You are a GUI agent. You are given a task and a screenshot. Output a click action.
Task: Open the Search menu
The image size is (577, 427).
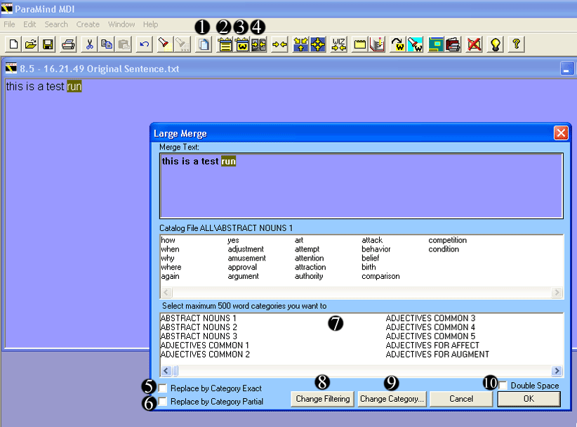click(x=56, y=25)
